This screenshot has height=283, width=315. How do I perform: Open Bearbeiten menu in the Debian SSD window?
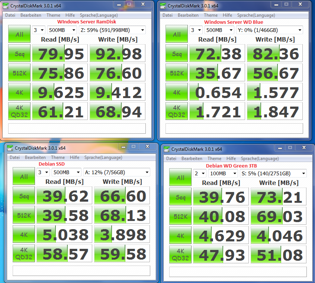pos(35,157)
